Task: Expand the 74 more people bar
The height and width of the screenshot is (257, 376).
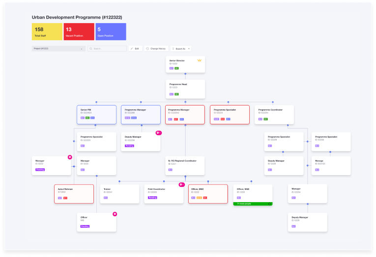Action: click(x=253, y=204)
